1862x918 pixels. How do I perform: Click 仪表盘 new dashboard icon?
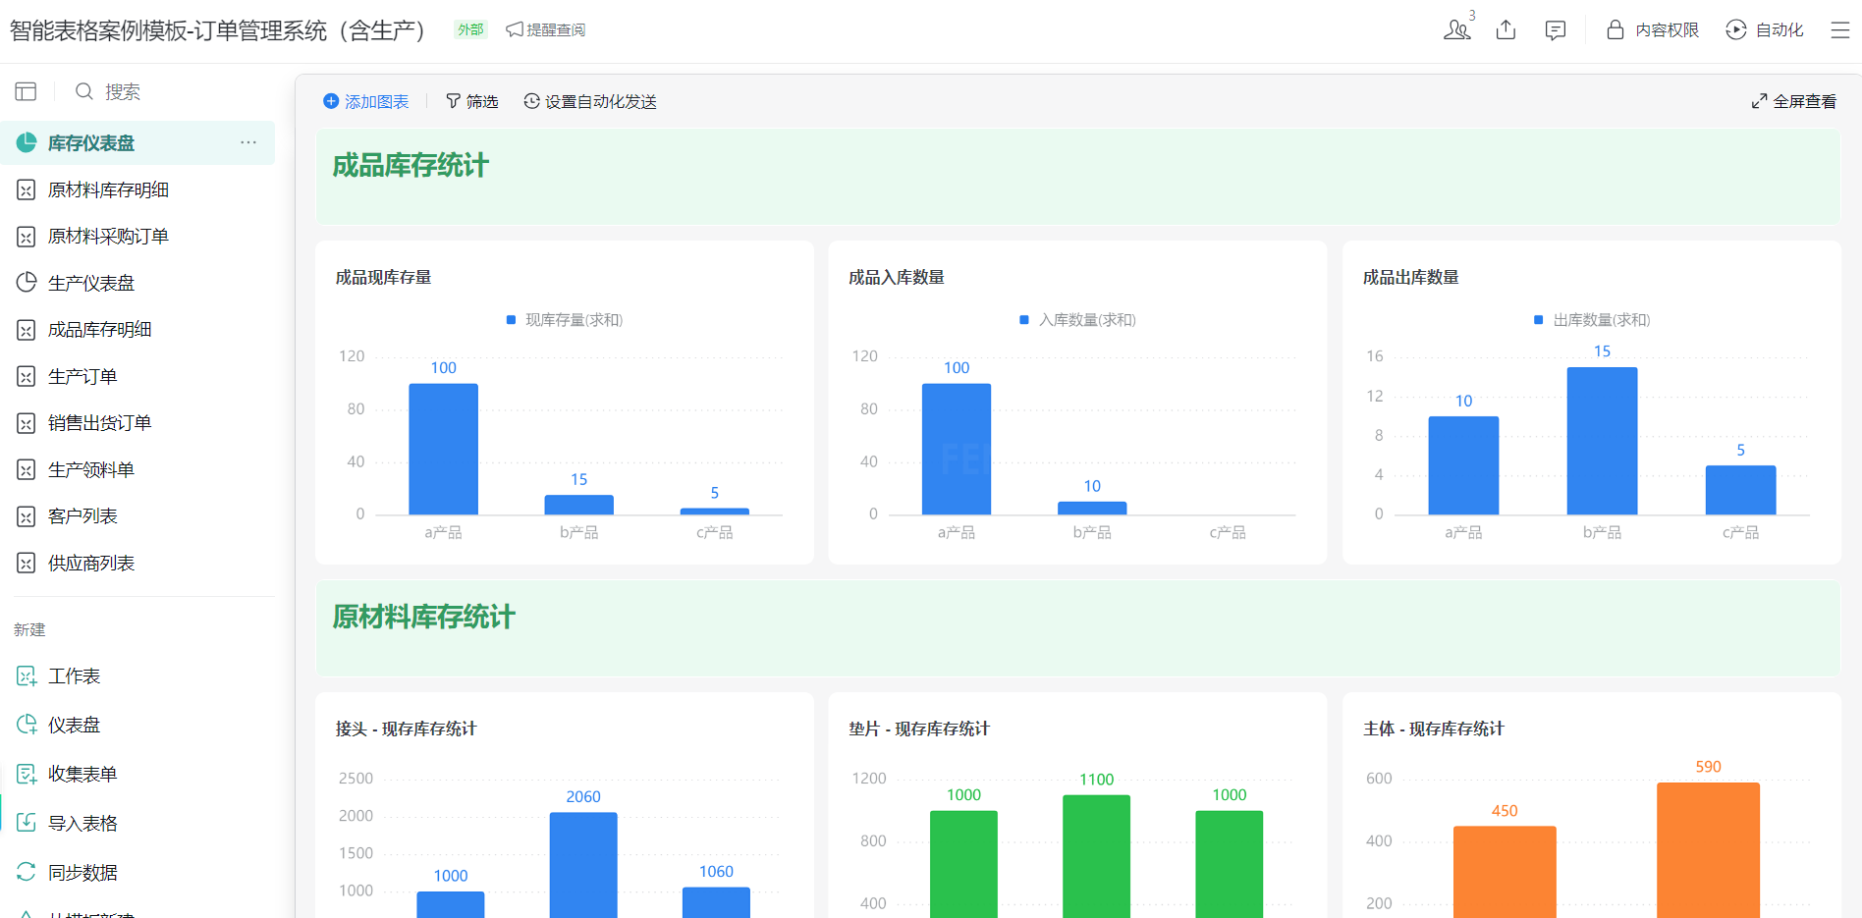click(x=27, y=726)
